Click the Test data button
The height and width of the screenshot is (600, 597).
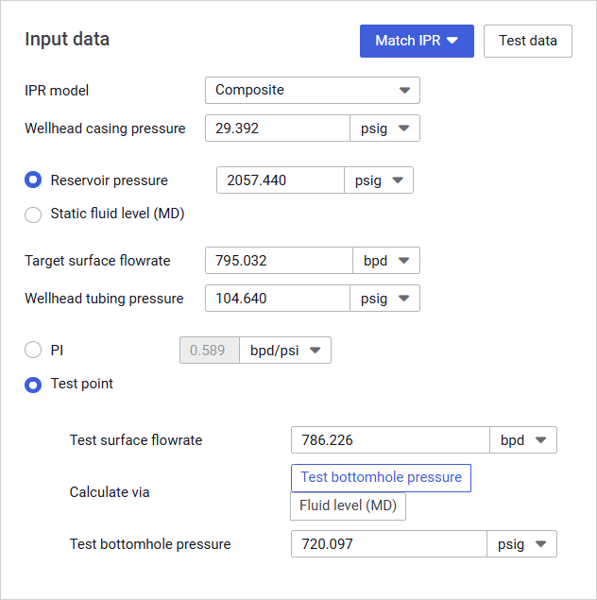coord(527,41)
